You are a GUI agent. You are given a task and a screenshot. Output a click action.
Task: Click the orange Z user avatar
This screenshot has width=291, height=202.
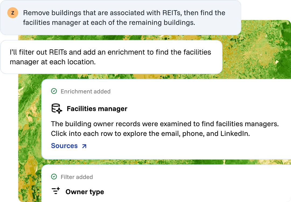tap(13, 13)
